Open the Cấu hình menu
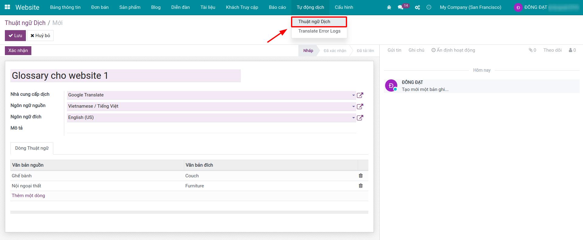 tap(344, 7)
